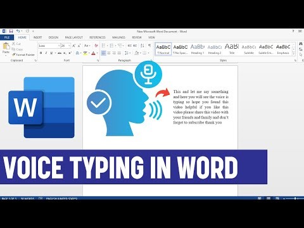Grow the font size

(x=73, y=46)
